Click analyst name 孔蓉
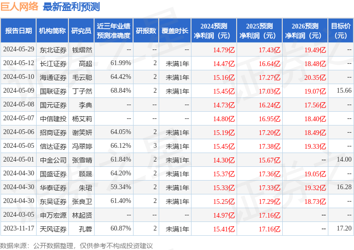This screenshot has width=354, height=250. [86, 229]
